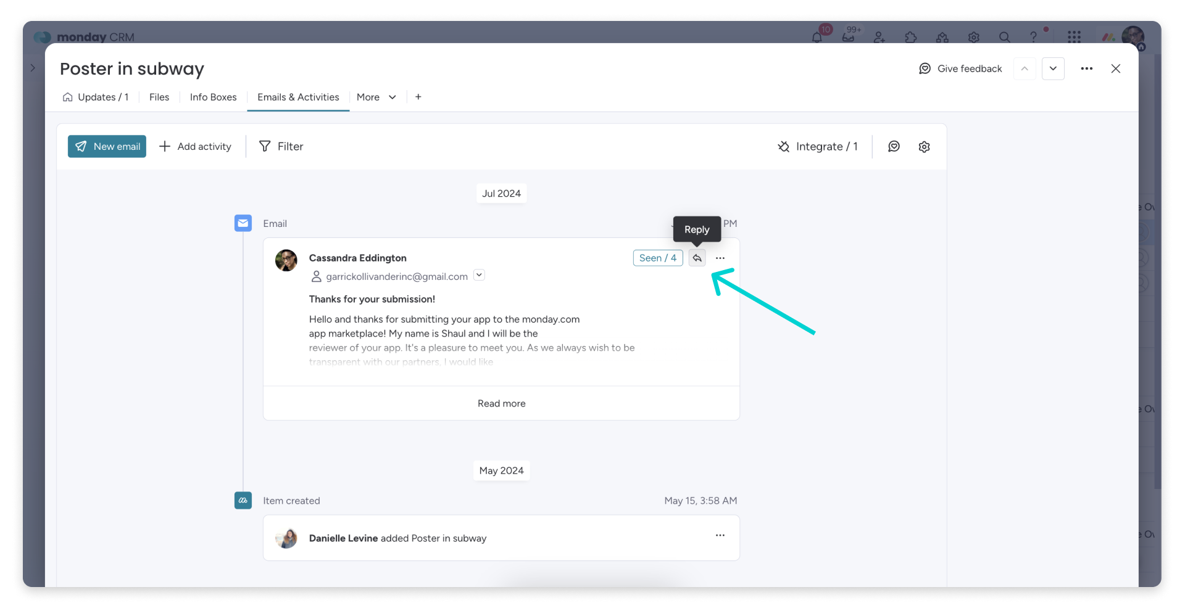Click the Seen / 4 badge

[657, 258]
